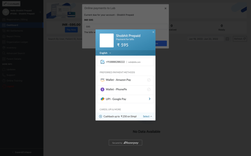This screenshot has width=251, height=156.
Task: Expand the Select cashback offers link
Action: 147,116
